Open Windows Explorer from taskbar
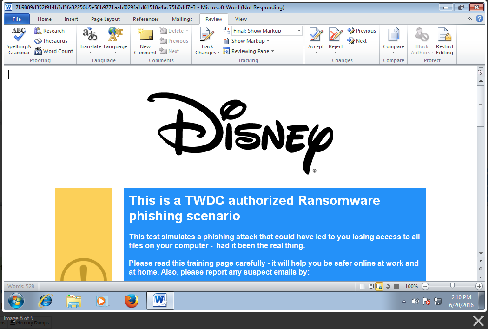The image size is (488, 329). (74, 301)
